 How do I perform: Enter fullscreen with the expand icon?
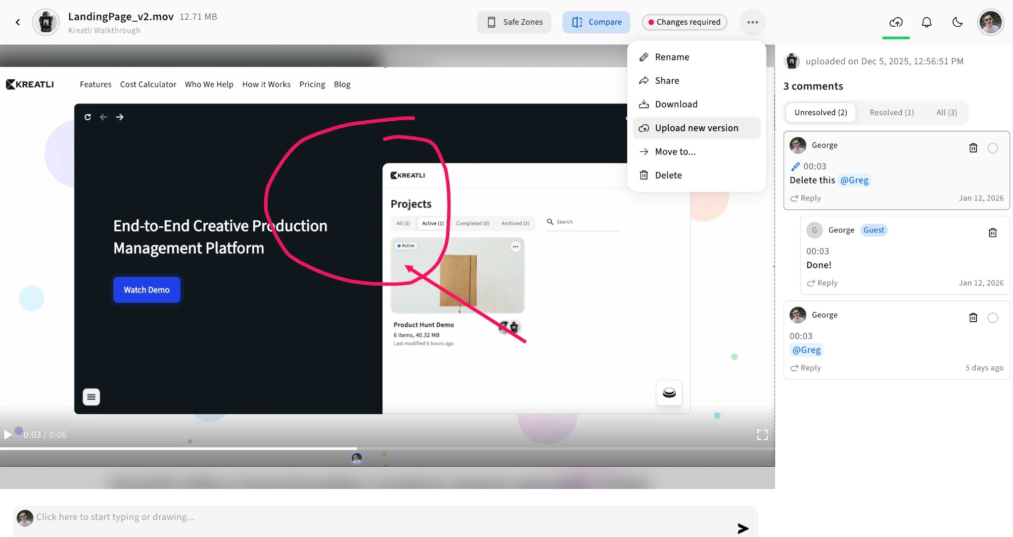[762, 435]
